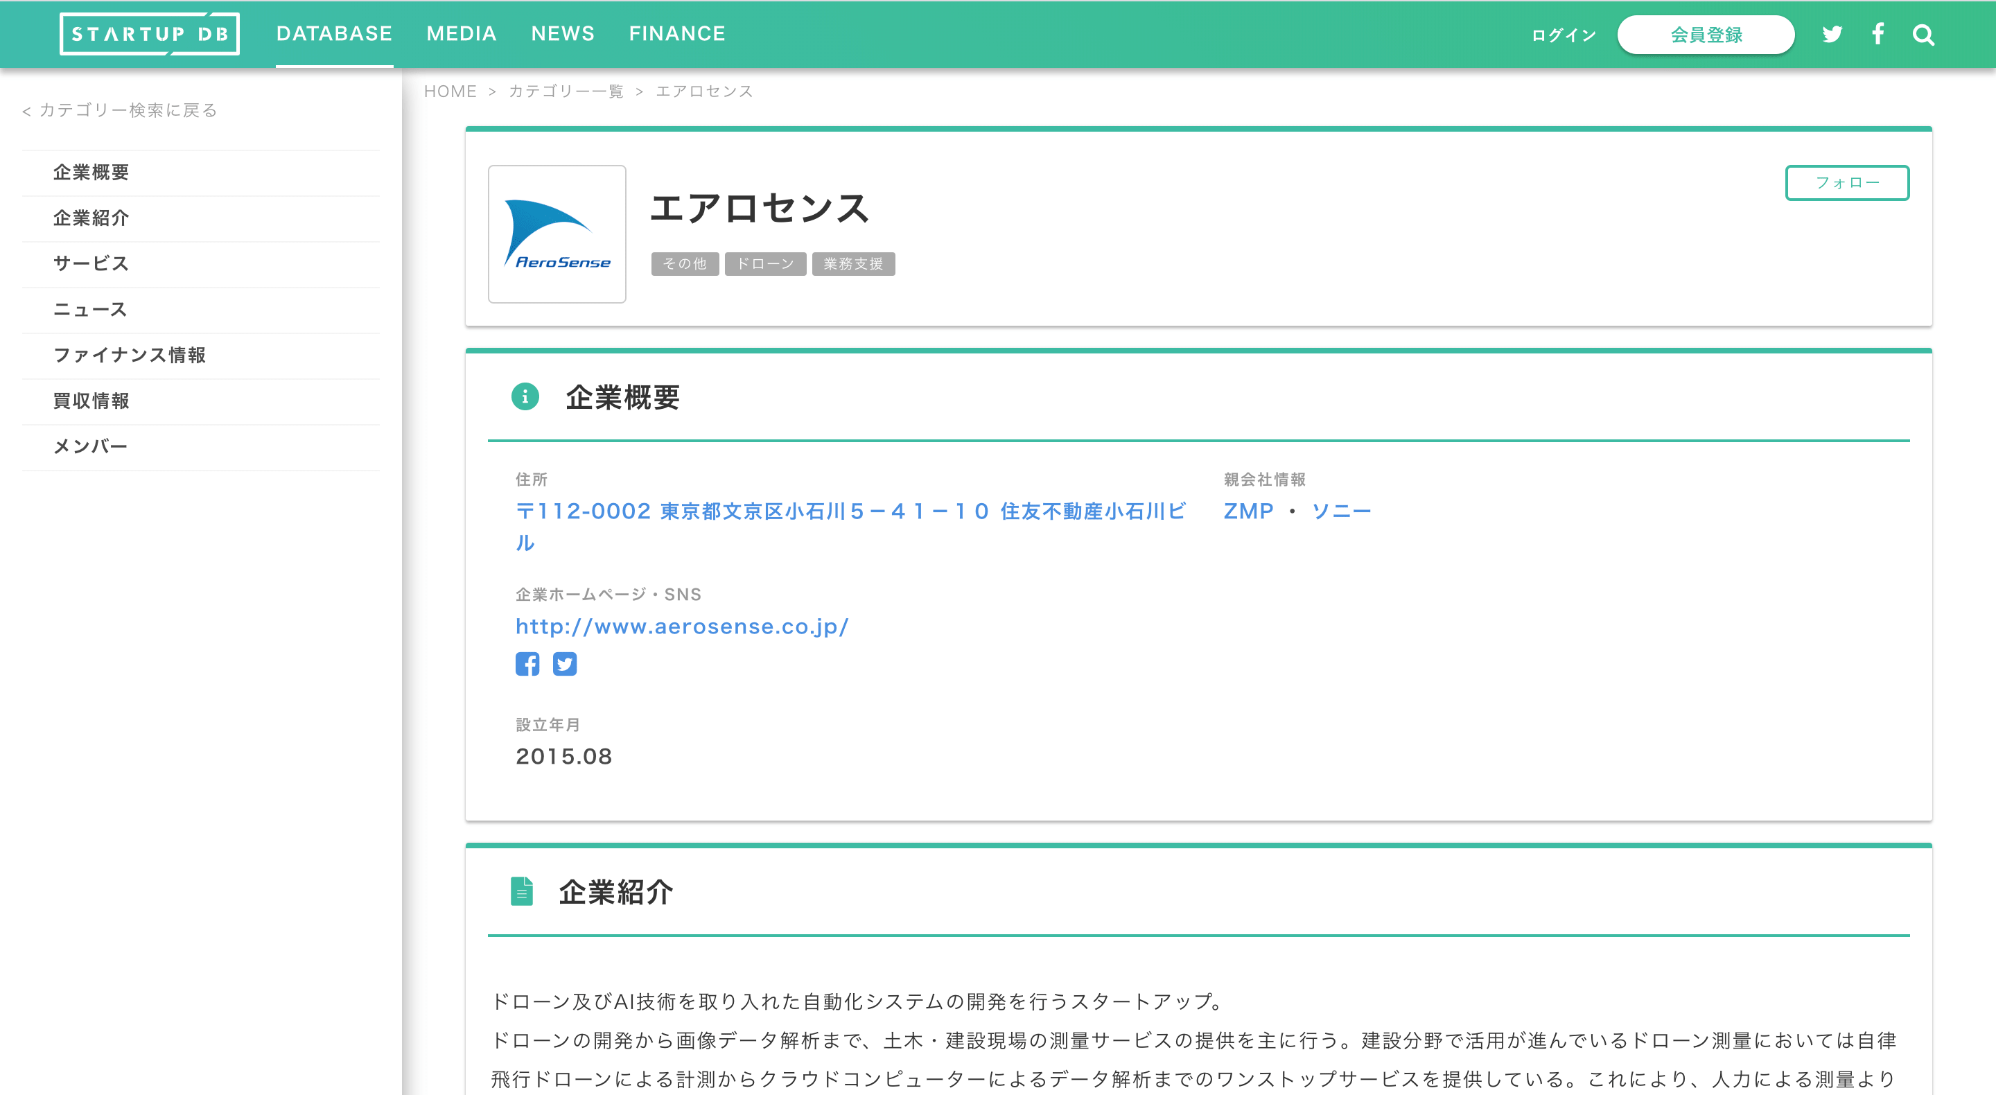Click the Twitter icon in the header
The width and height of the screenshot is (1996, 1095).
coord(1832,34)
